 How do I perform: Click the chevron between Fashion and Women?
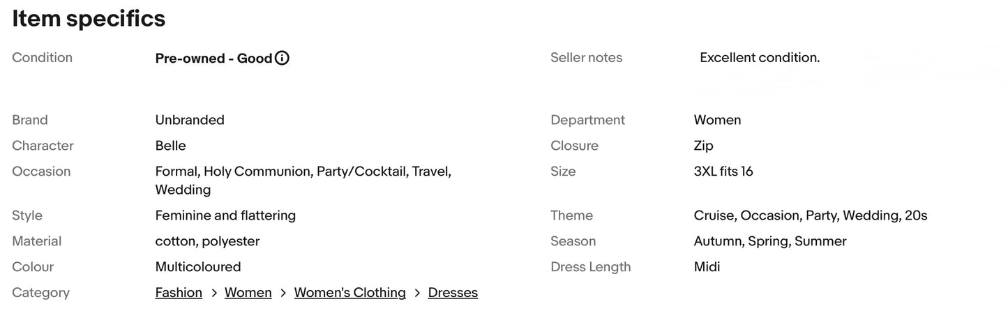click(x=213, y=294)
